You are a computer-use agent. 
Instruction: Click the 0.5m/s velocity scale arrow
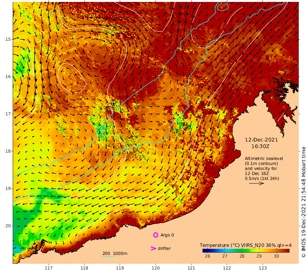256,183
